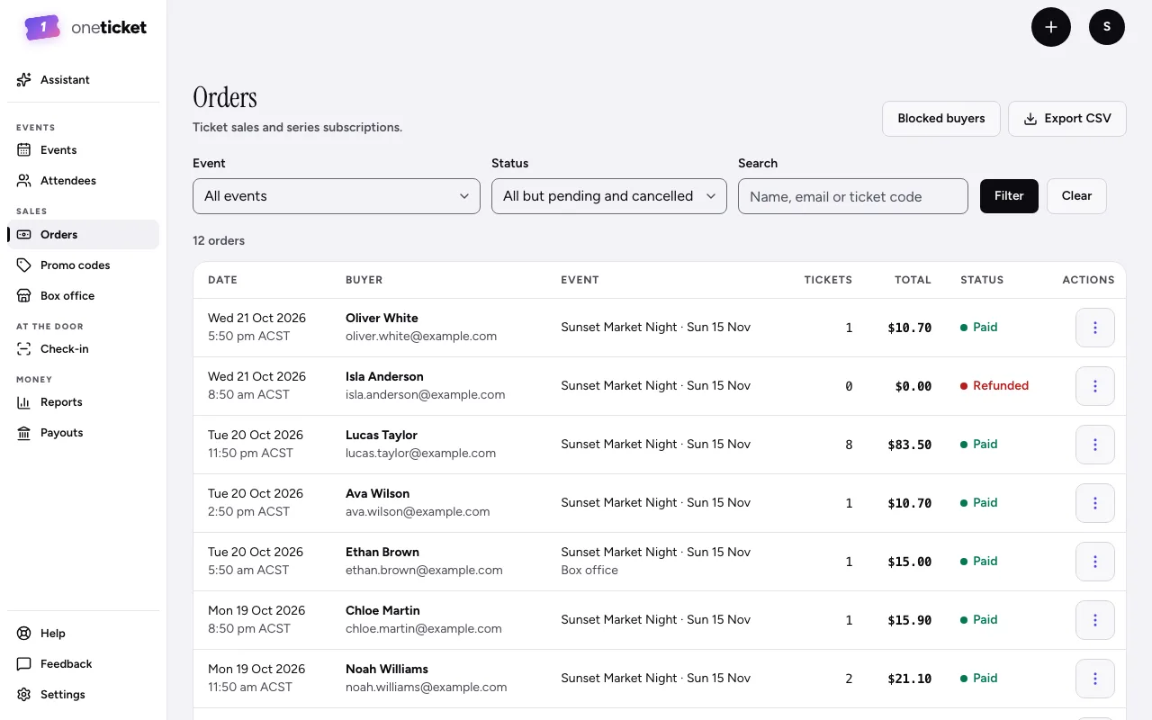Open the Attendees sidebar item
The image size is (1152, 720).
(x=83, y=181)
